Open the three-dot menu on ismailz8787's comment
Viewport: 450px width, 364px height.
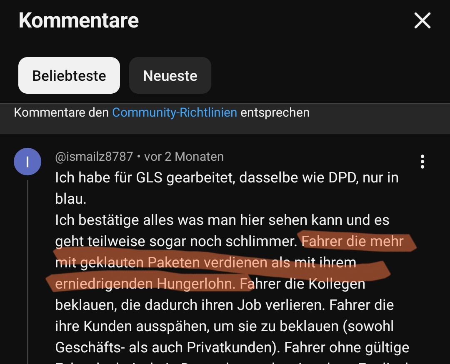tap(422, 162)
